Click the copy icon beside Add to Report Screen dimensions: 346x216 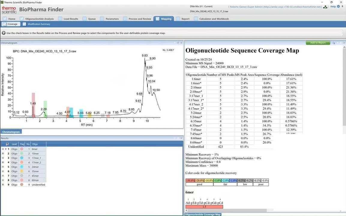pos(334,43)
